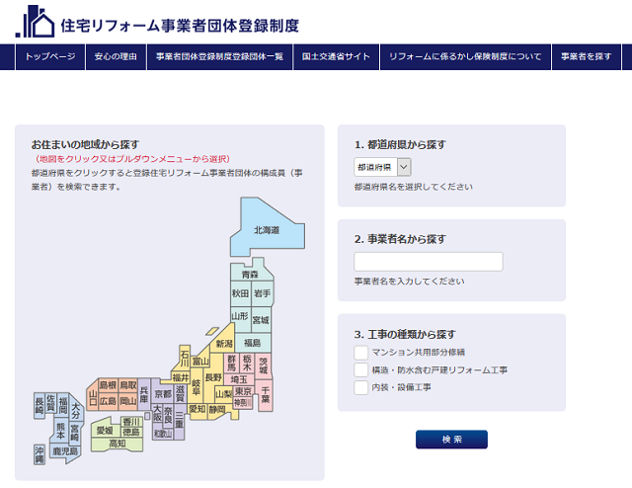Enable 構造・防水含む戸建リフォーム工事 checkbox
This screenshot has width=632, height=488.
[361, 370]
